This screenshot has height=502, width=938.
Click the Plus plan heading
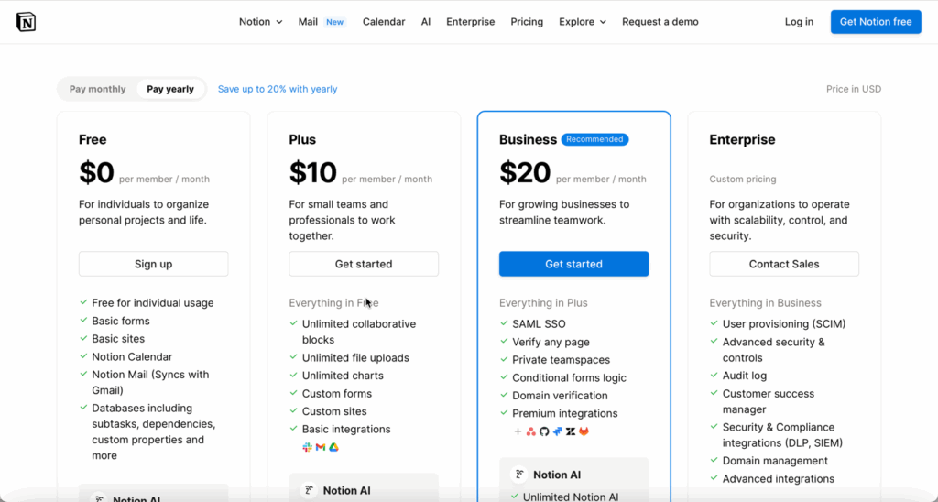pos(302,139)
